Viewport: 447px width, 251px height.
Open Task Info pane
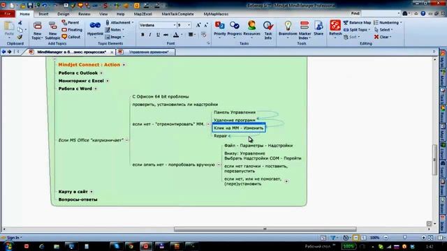[268, 30]
